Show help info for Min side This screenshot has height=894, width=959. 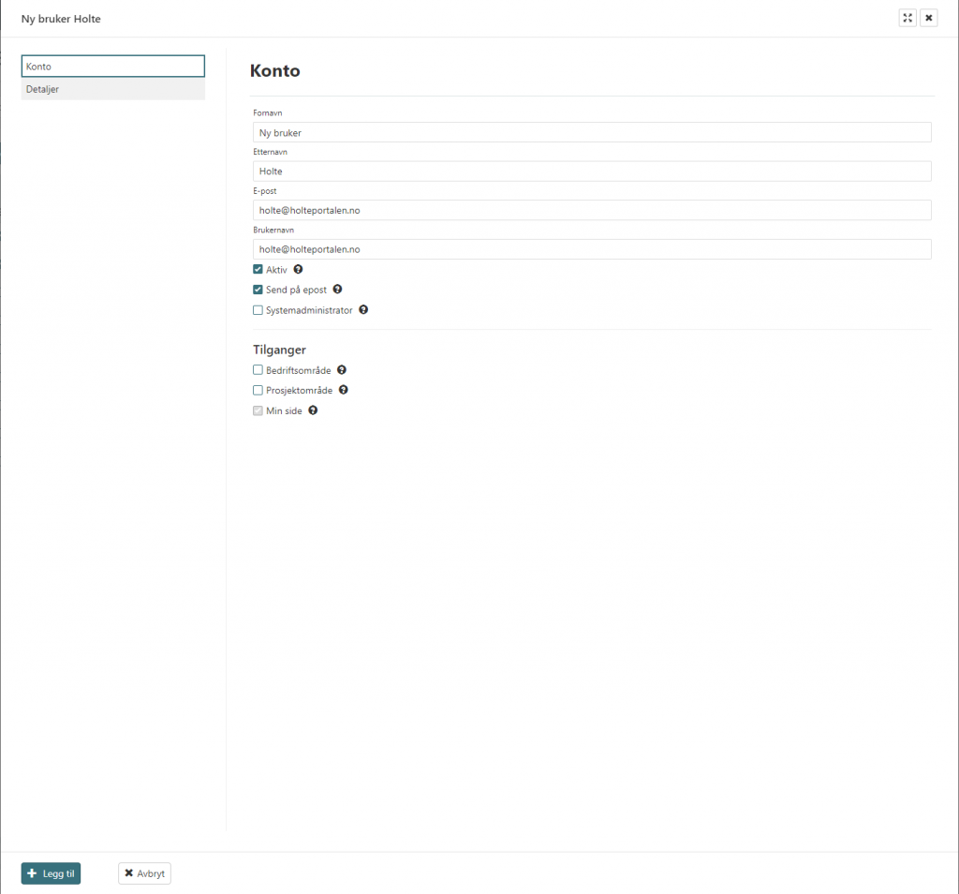click(313, 410)
